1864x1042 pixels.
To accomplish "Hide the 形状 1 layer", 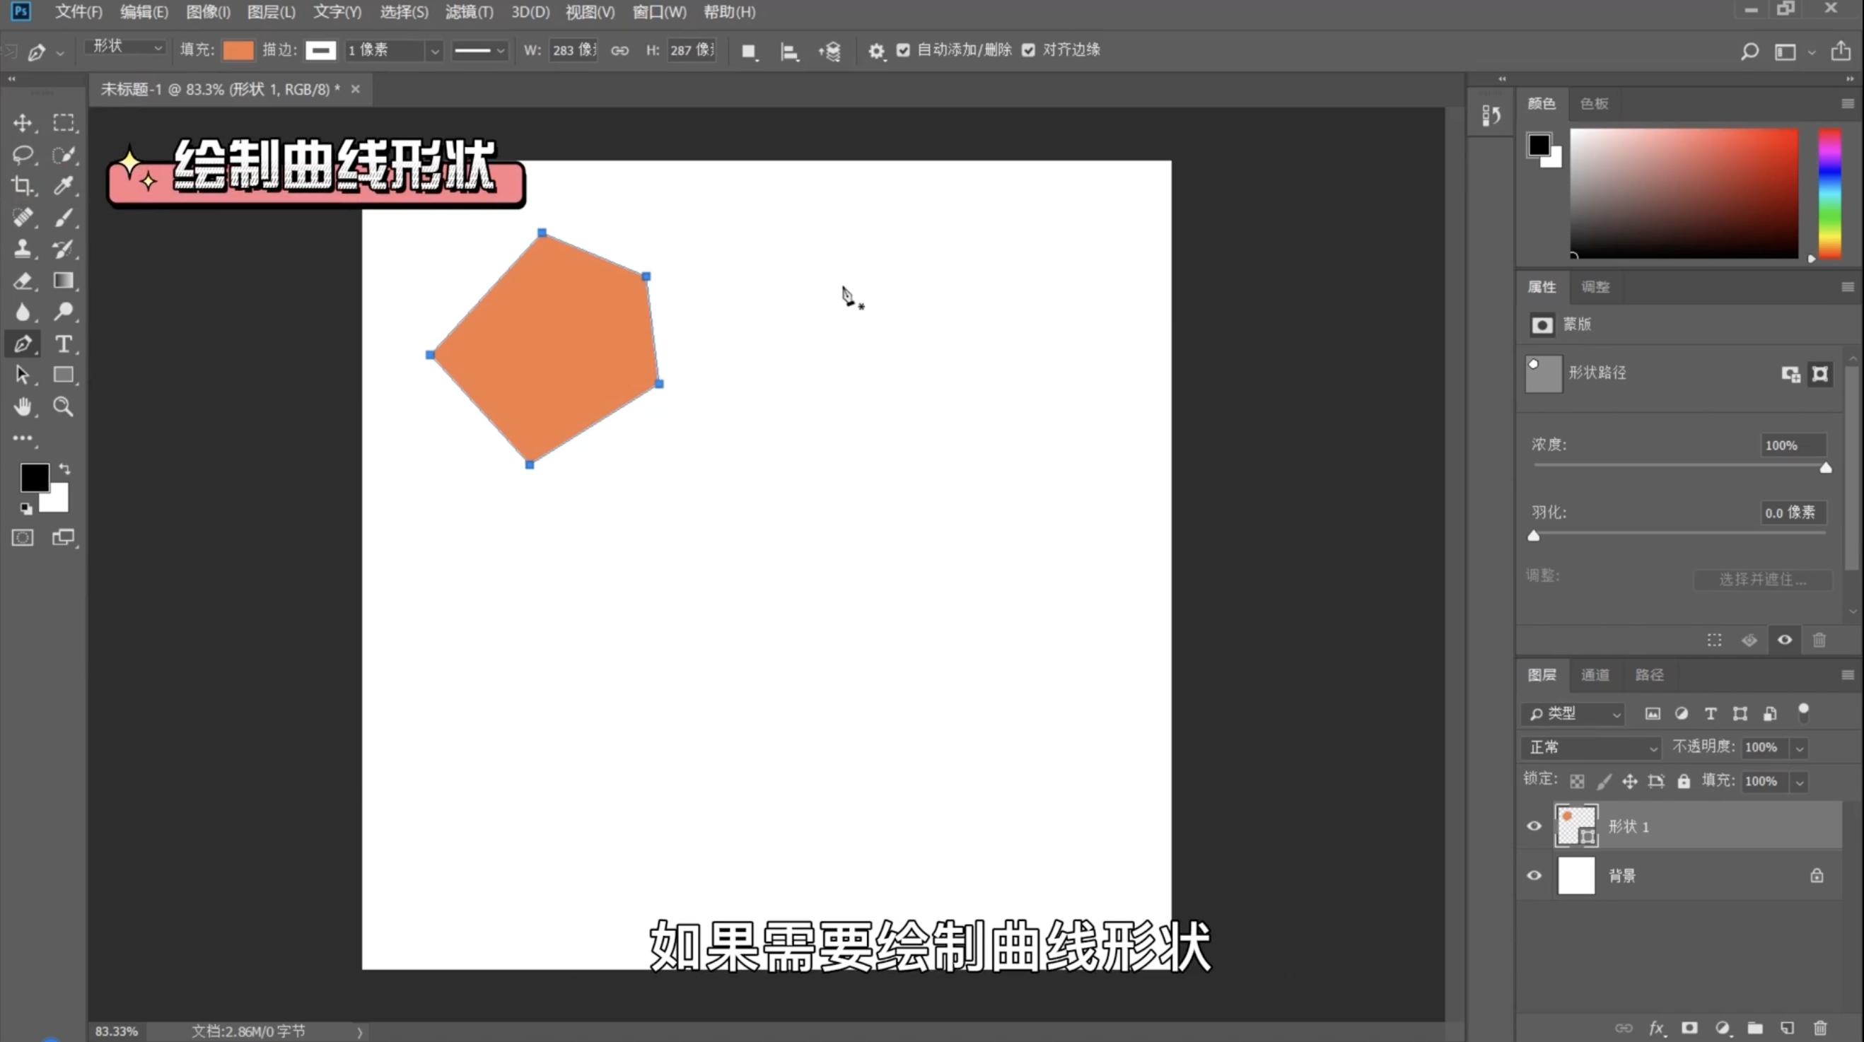I will pyautogui.click(x=1534, y=826).
